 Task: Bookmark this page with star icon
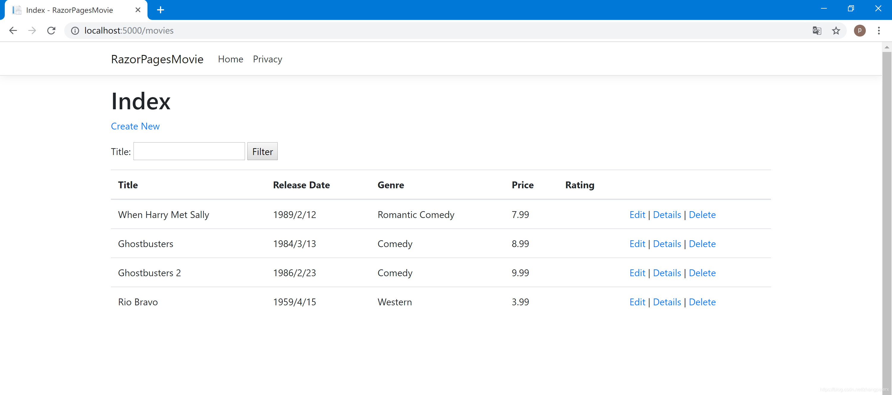click(x=836, y=30)
